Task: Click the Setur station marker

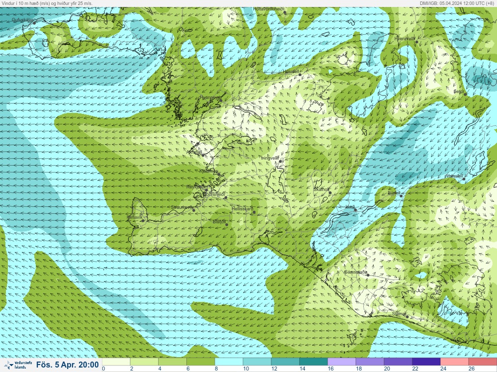Action: 465,94
